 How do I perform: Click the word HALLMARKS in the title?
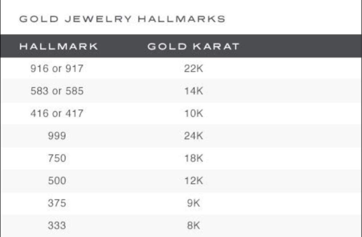tap(181, 19)
